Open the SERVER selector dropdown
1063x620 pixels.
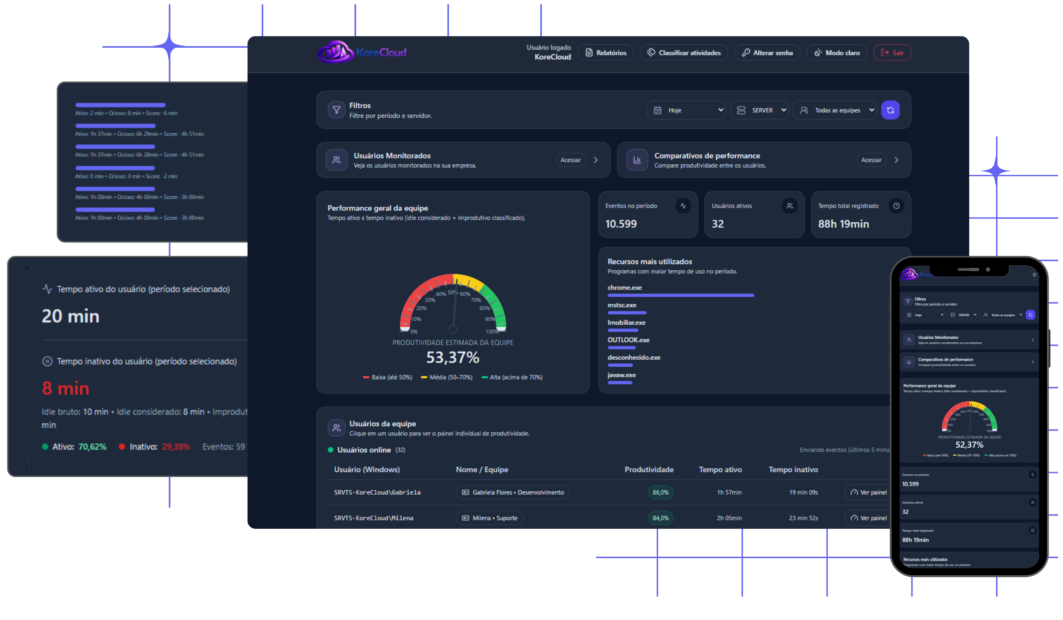[x=759, y=110]
